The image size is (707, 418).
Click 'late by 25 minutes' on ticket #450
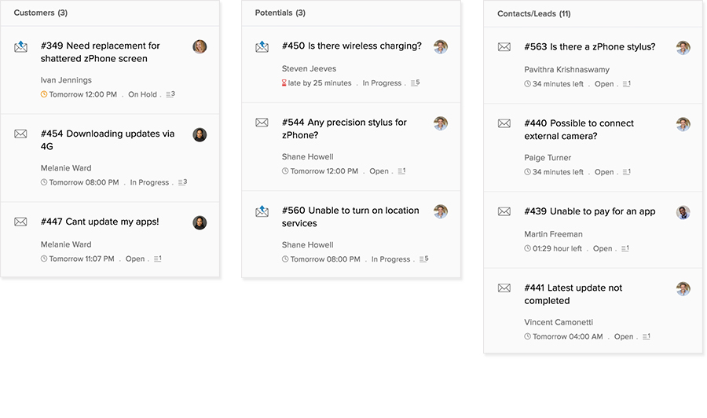(x=320, y=83)
